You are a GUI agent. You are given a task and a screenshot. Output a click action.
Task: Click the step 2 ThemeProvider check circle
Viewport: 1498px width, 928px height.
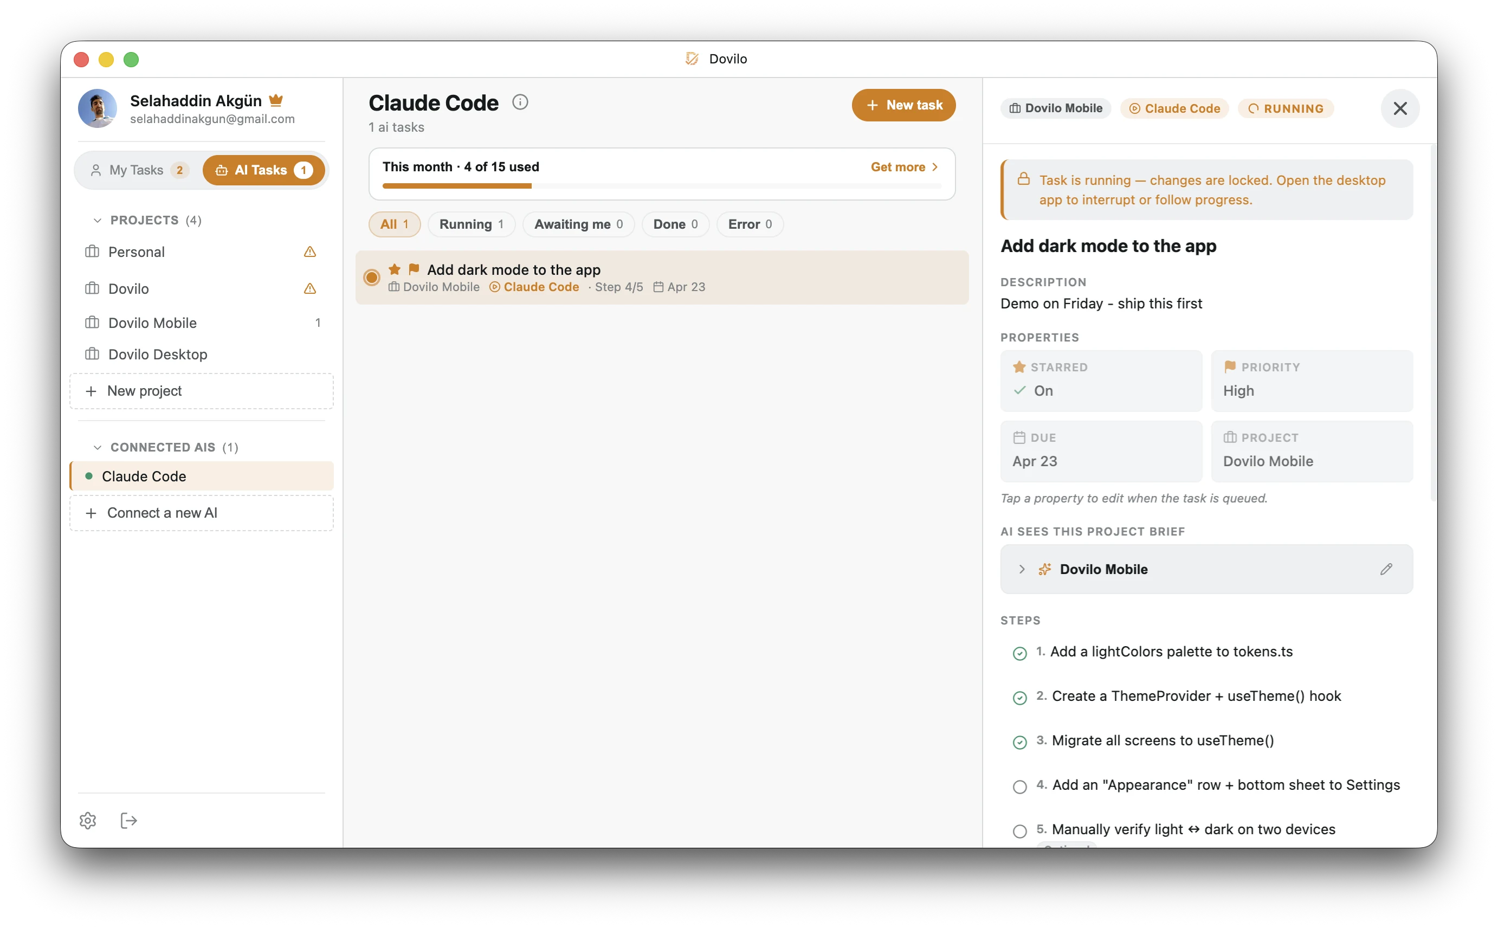(1020, 698)
